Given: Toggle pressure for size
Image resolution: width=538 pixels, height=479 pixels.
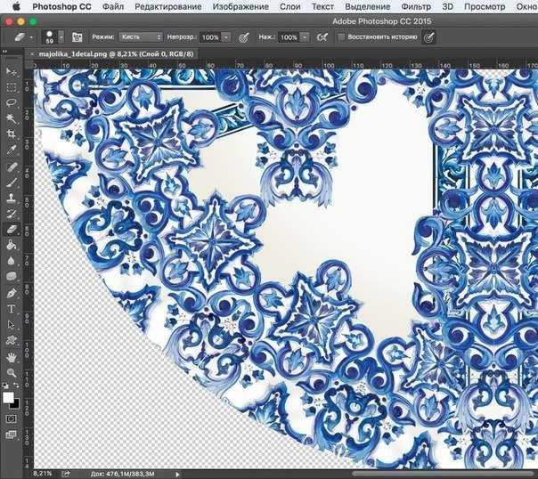Looking at the screenshot, I should tap(429, 37).
